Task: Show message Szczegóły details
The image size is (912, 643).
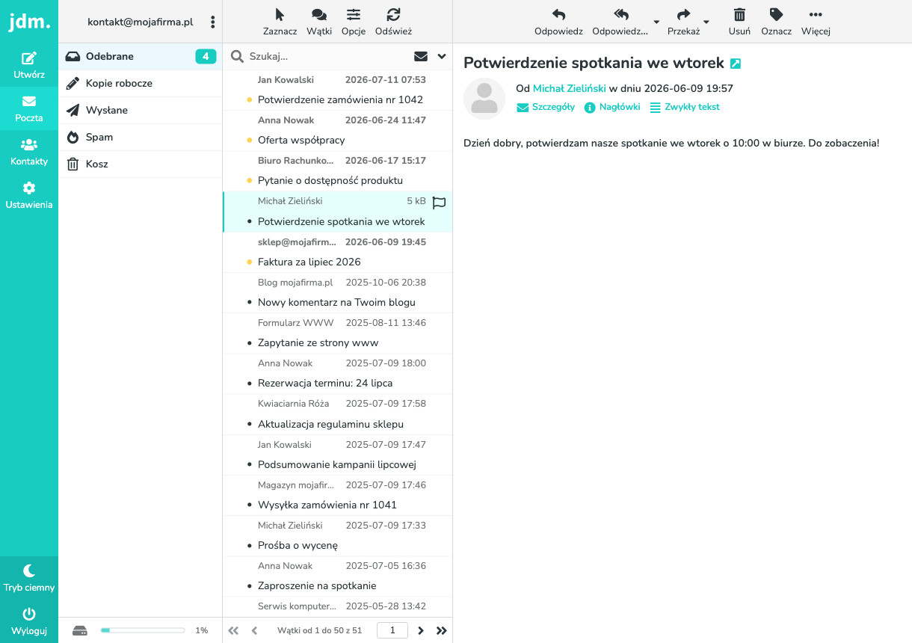Action: coord(546,107)
